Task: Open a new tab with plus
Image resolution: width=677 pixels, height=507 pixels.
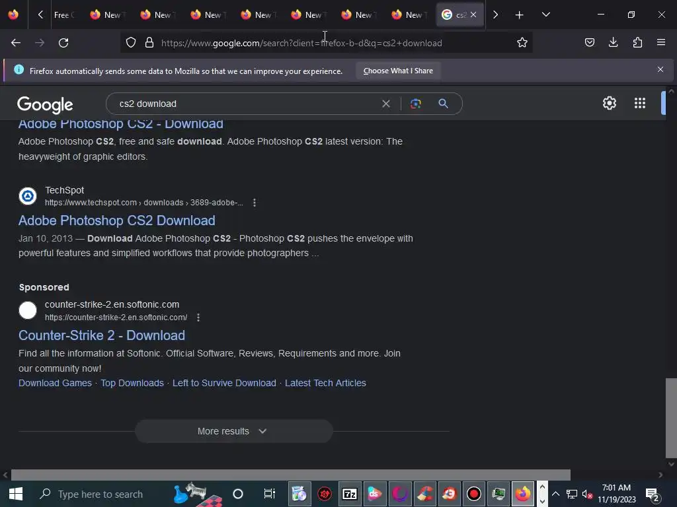Action: tap(520, 15)
